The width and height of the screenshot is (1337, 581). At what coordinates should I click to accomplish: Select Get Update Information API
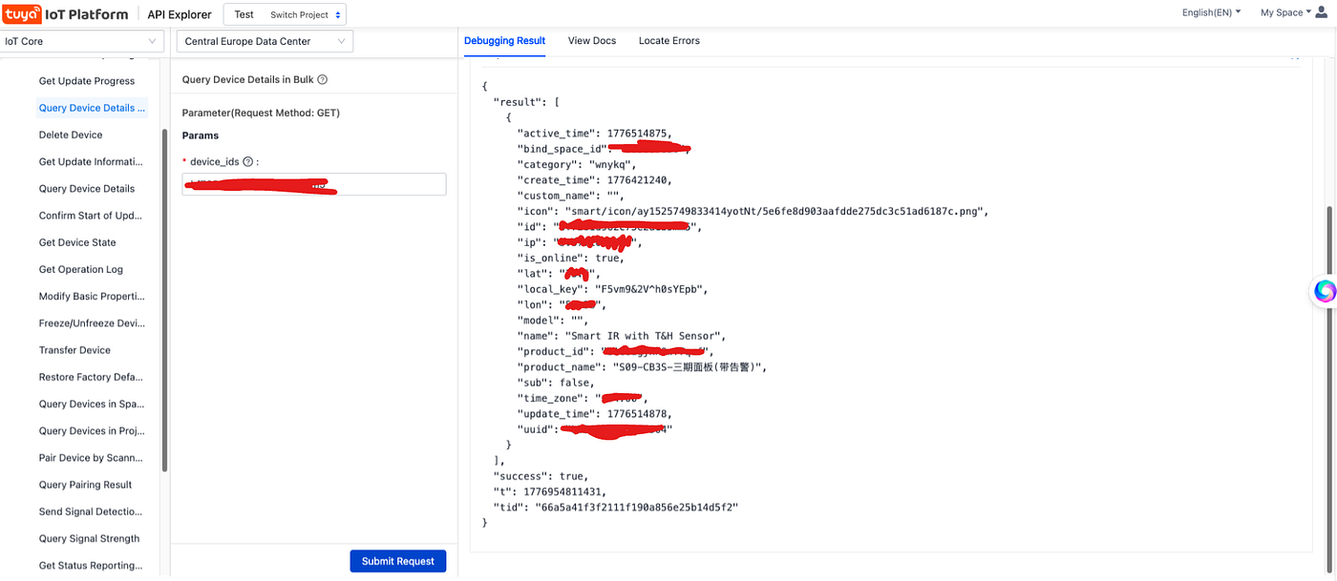point(91,161)
